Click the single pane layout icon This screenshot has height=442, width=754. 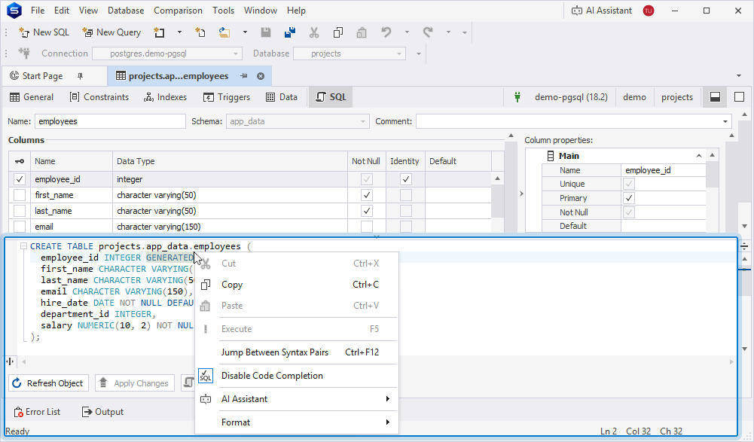(x=740, y=97)
